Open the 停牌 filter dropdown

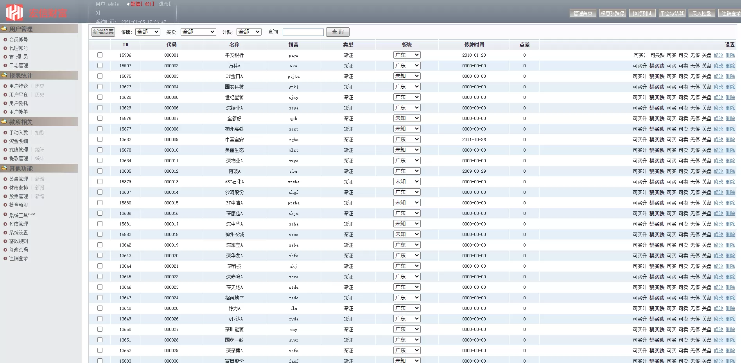coord(147,32)
